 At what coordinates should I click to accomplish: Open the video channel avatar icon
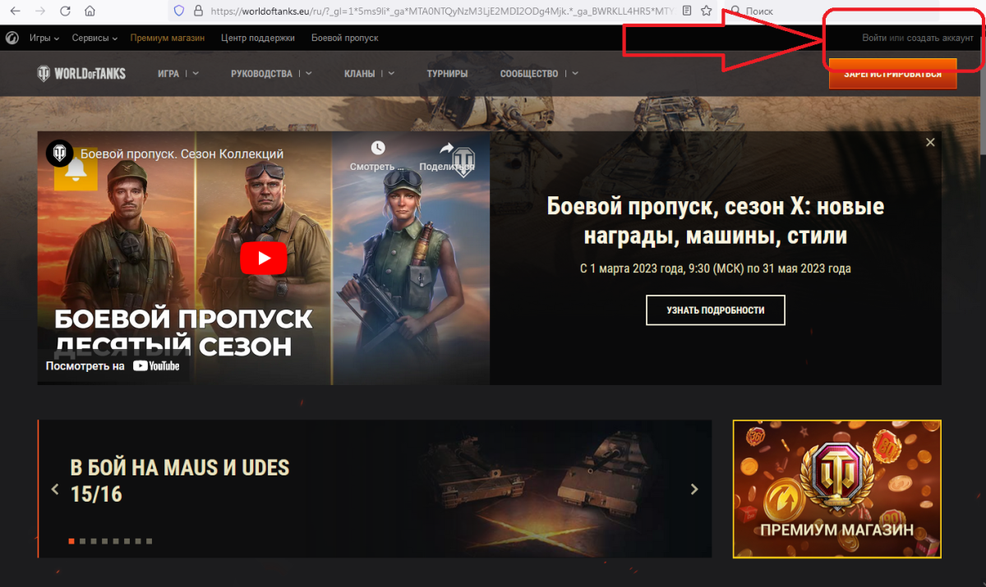click(x=59, y=154)
